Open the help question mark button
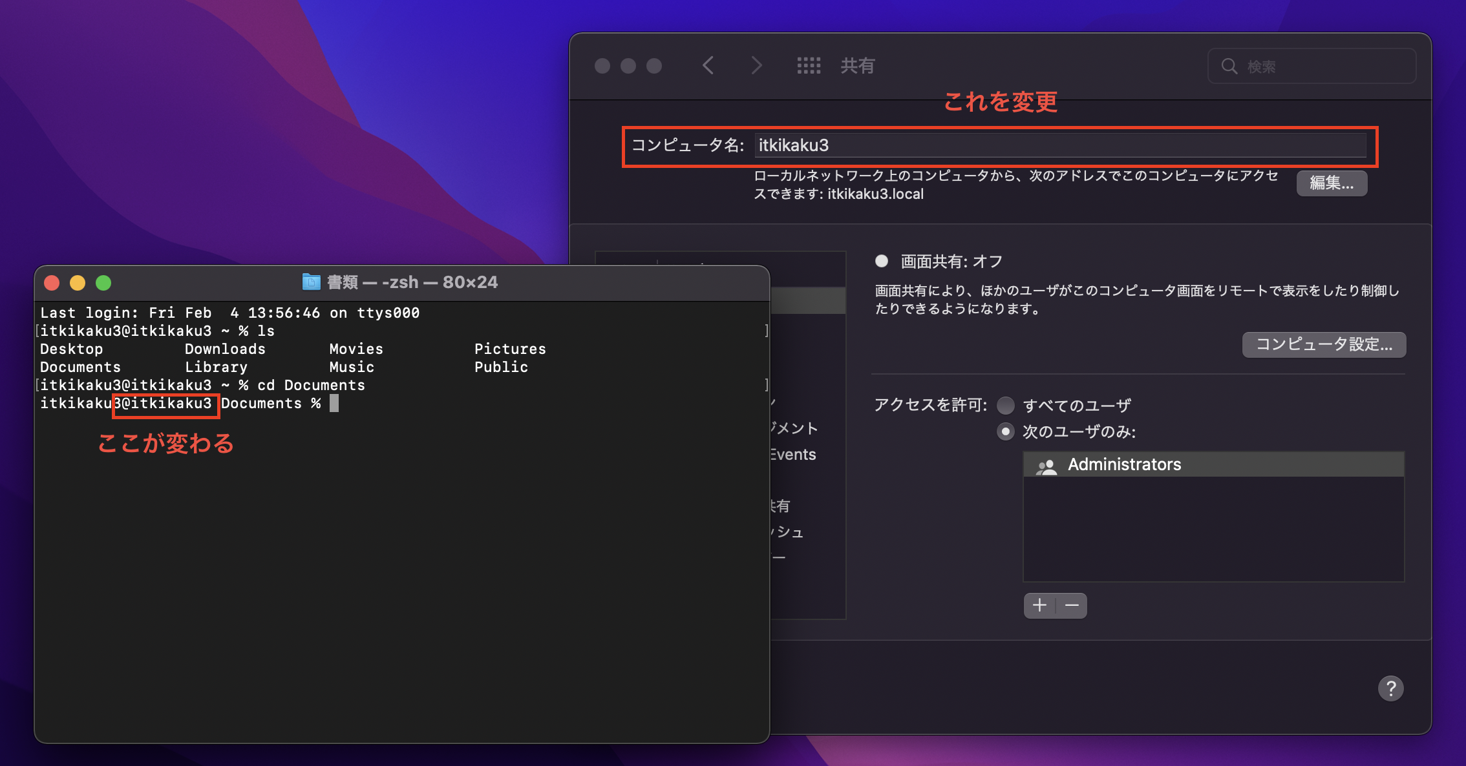 (1390, 688)
